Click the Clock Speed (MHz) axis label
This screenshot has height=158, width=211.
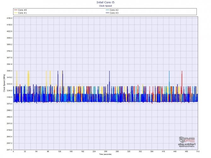[4, 83]
